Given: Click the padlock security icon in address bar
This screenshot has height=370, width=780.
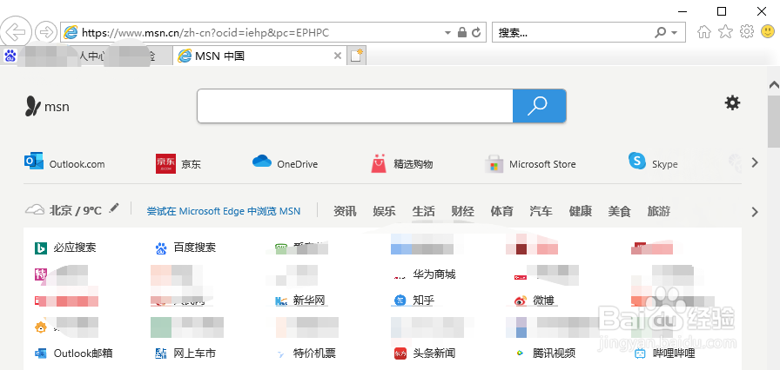Looking at the screenshot, I should point(462,33).
